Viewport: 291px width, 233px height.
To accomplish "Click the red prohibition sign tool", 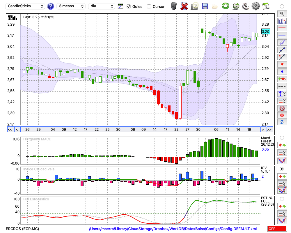I will (x=282, y=108).
